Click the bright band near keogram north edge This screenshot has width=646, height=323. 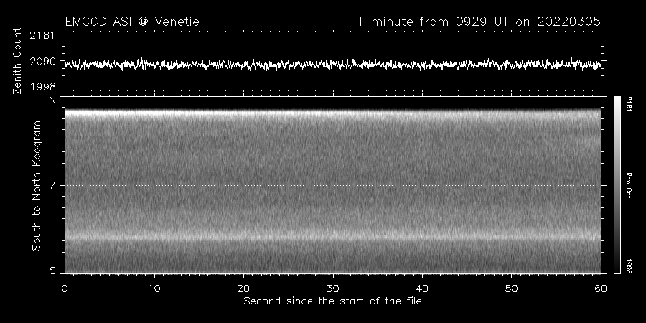[333, 113]
